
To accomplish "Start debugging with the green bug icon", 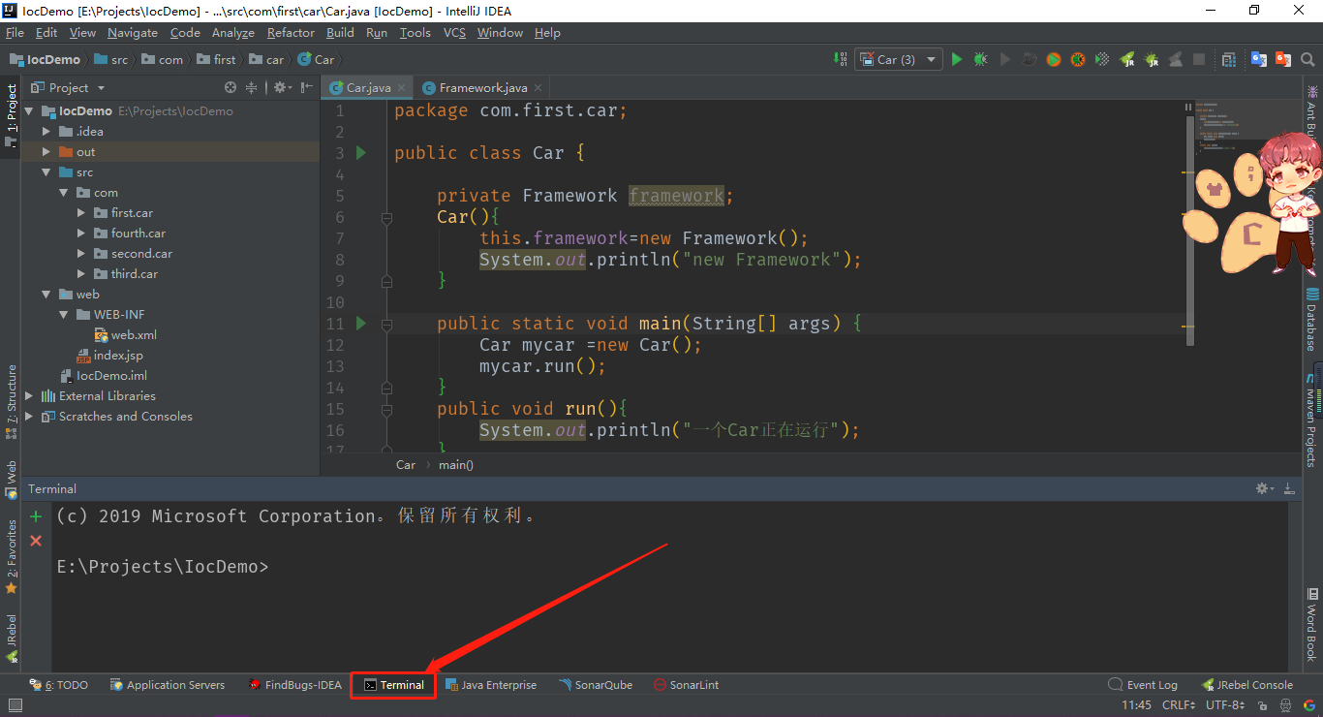I will click(981, 59).
